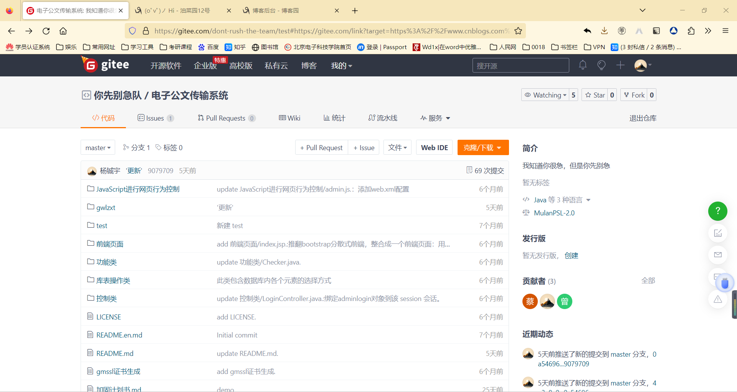This screenshot has height=392, width=737.
Task: Open the 控制类 folder
Action: 106,298
